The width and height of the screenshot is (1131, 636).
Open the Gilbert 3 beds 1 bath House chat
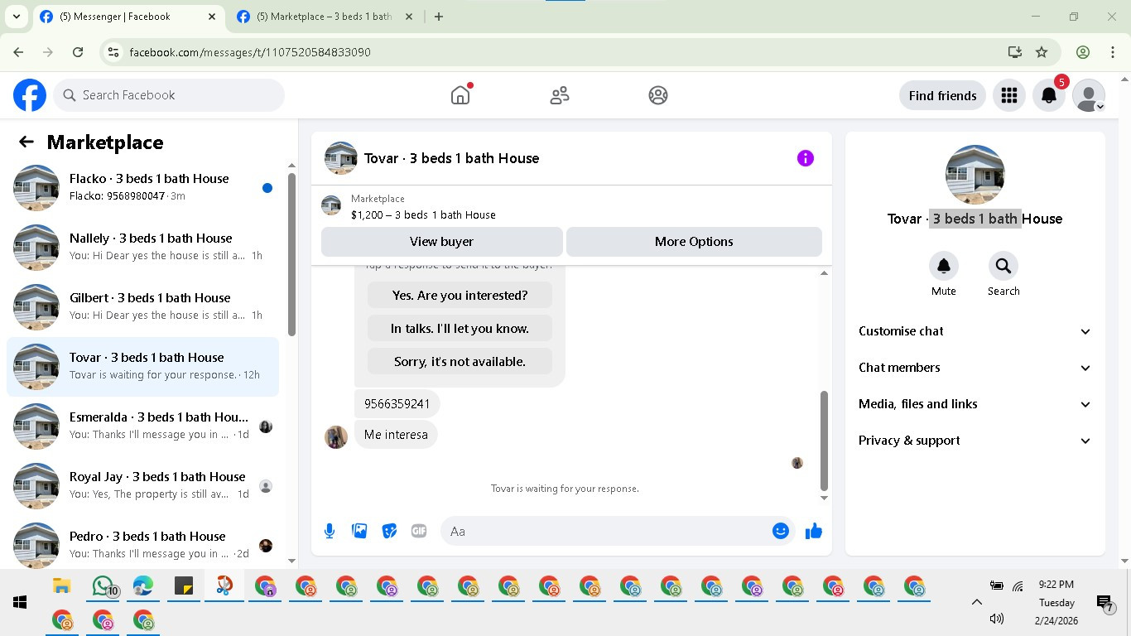[x=142, y=307]
